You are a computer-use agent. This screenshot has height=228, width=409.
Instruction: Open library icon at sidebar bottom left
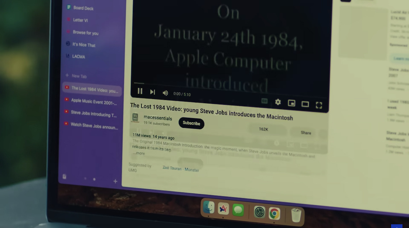64,176
